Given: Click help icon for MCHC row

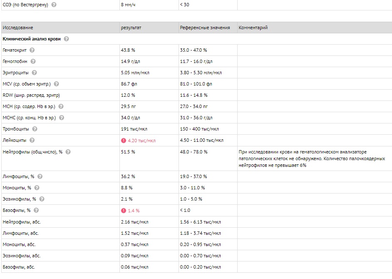Looking at the screenshot, I should click(x=62, y=118).
